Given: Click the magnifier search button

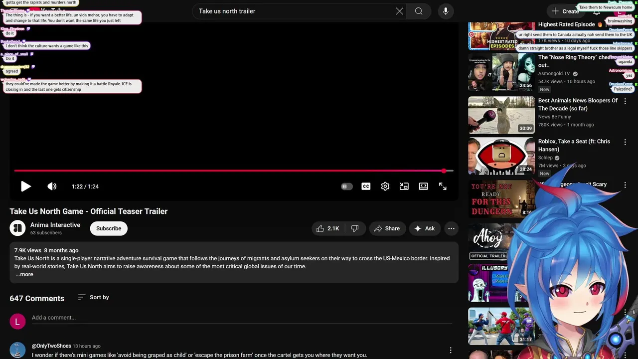Looking at the screenshot, I should (419, 11).
